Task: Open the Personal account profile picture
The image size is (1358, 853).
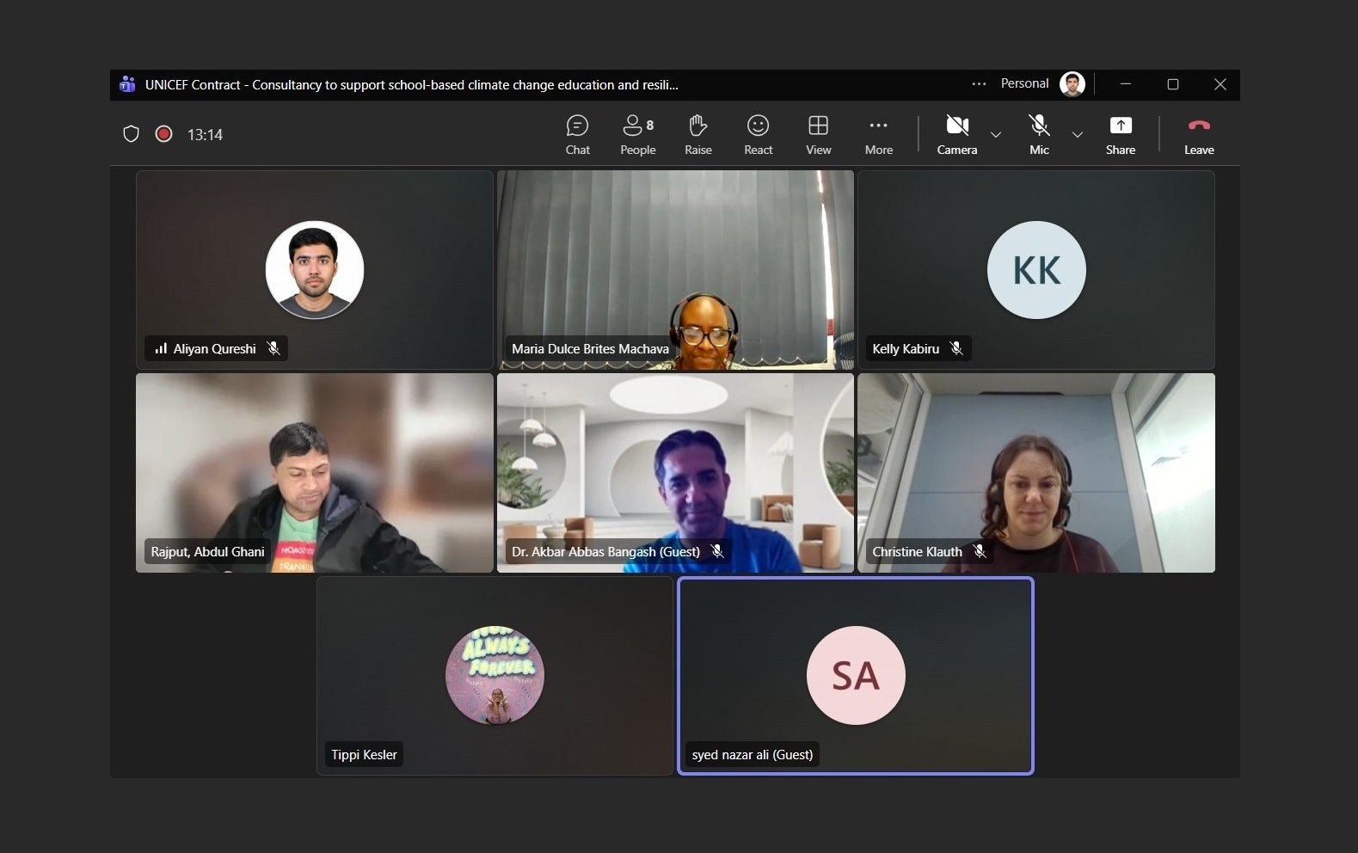Action: pyautogui.click(x=1072, y=84)
